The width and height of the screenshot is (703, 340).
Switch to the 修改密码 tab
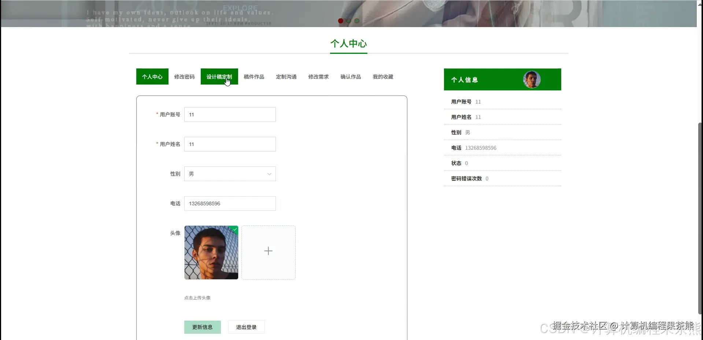pyautogui.click(x=184, y=77)
